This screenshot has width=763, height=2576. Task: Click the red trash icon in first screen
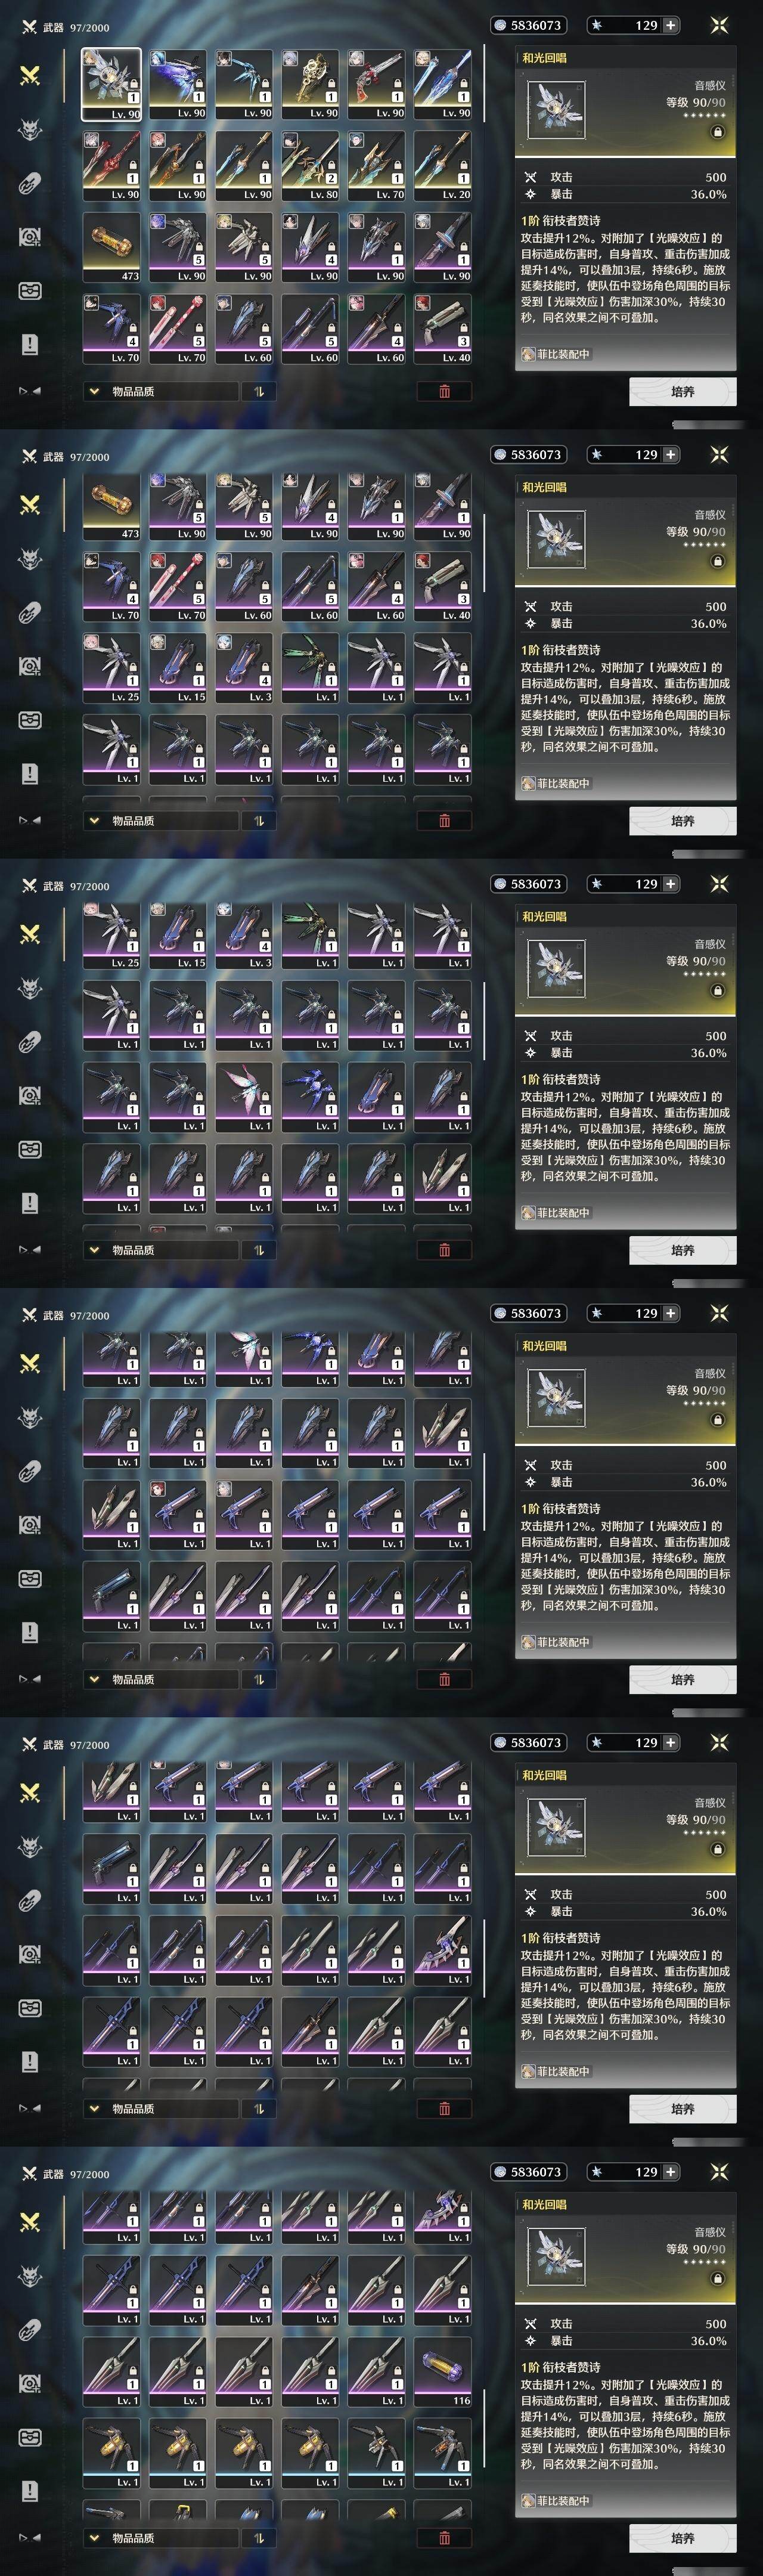[444, 391]
